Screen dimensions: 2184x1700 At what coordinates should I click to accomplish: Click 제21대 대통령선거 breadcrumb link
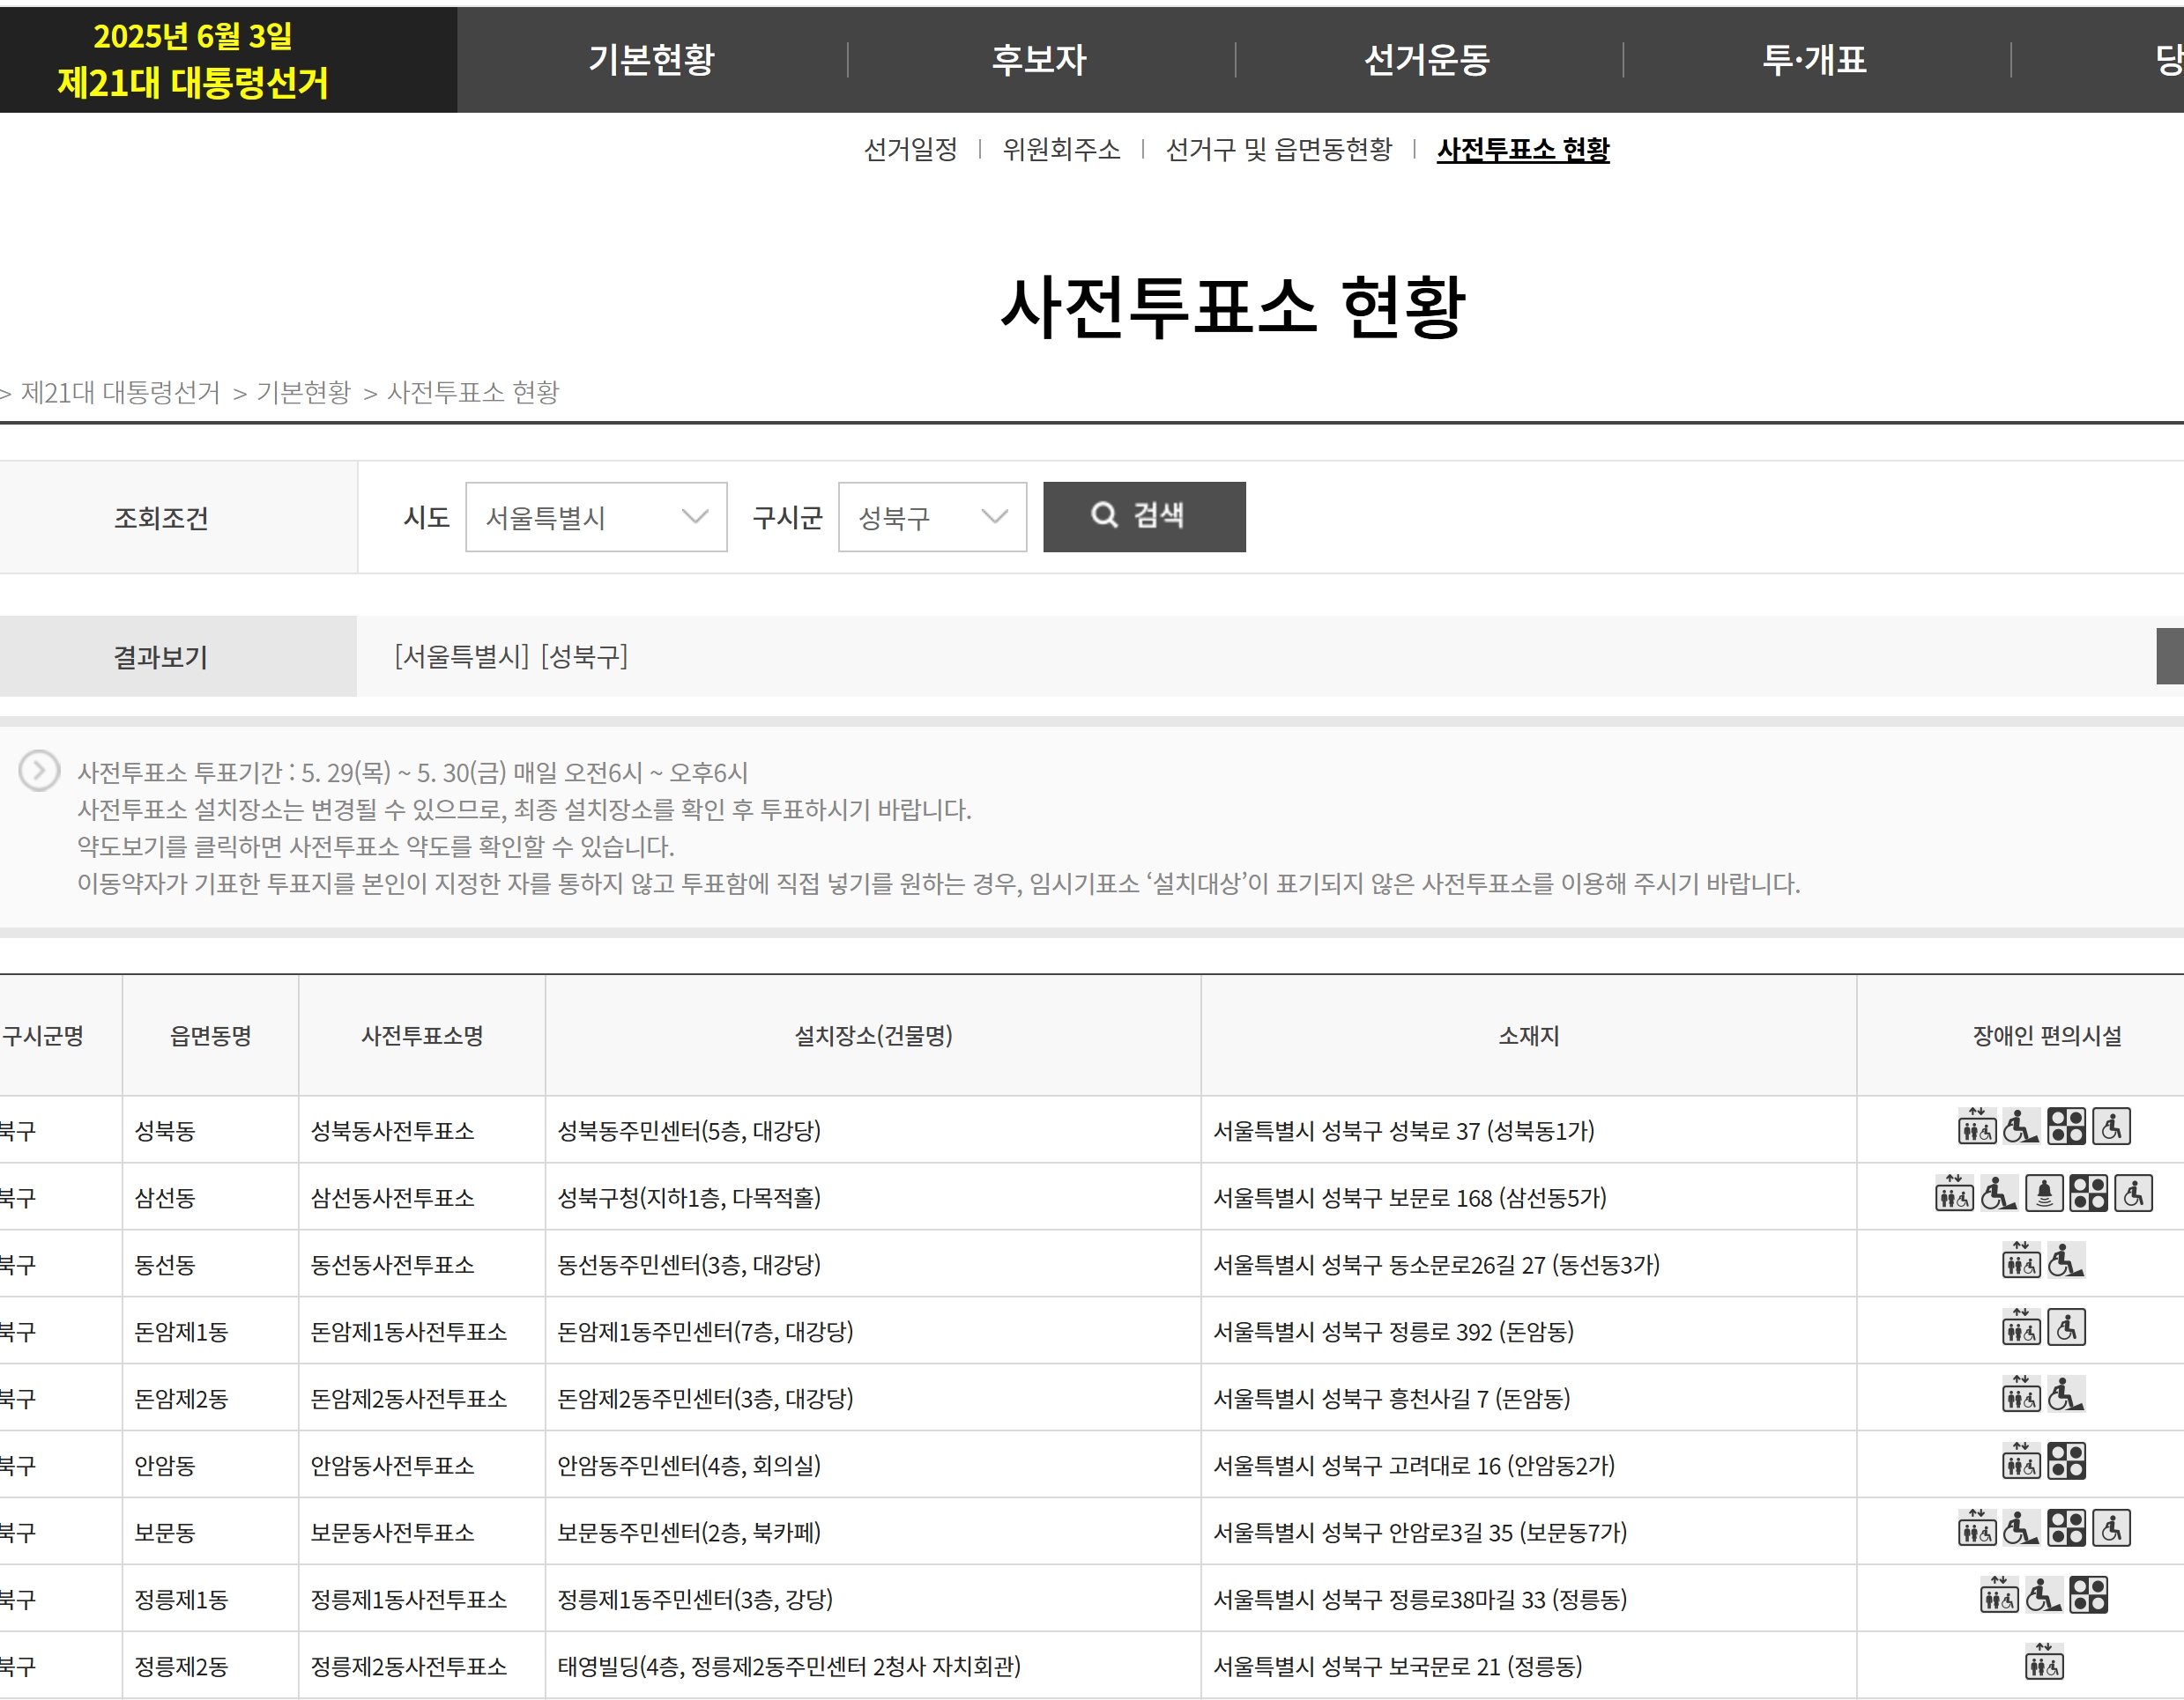point(120,392)
